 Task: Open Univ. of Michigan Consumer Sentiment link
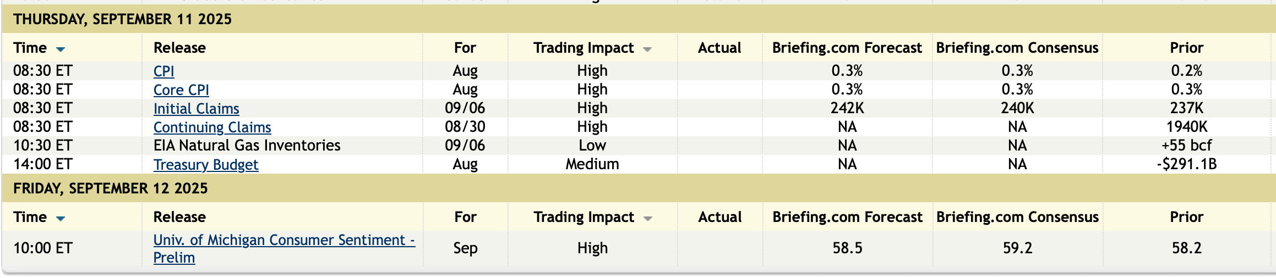[283, 240]
